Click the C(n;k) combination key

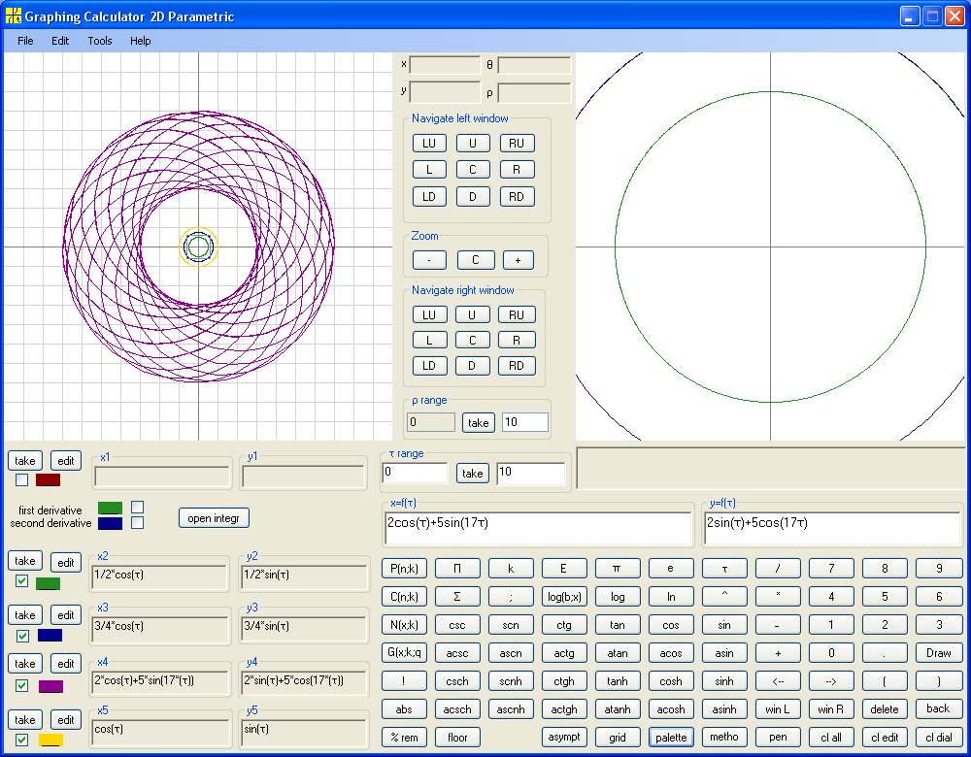404,597
